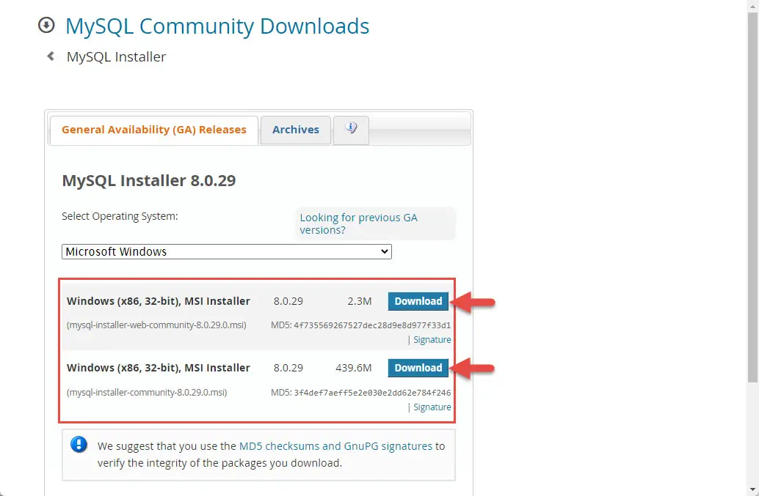This screenshot has height=496, width=759.
Task: Click the second Windows (x86, 32-bit), MSI Installer title
Action: click(x=159, y=368)
